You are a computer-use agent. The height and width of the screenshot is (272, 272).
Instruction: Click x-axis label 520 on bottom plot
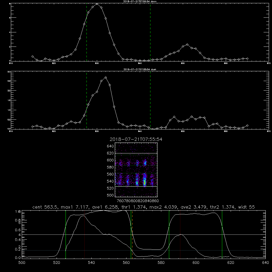point(57,263)
